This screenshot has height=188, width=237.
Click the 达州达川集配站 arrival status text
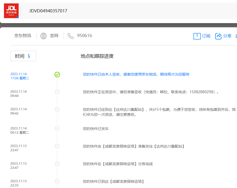pyautogui.click(x=159, y=112)
